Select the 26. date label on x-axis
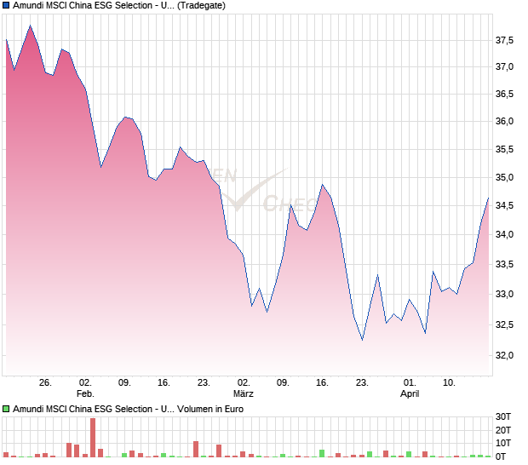 (x=45, y=382)
